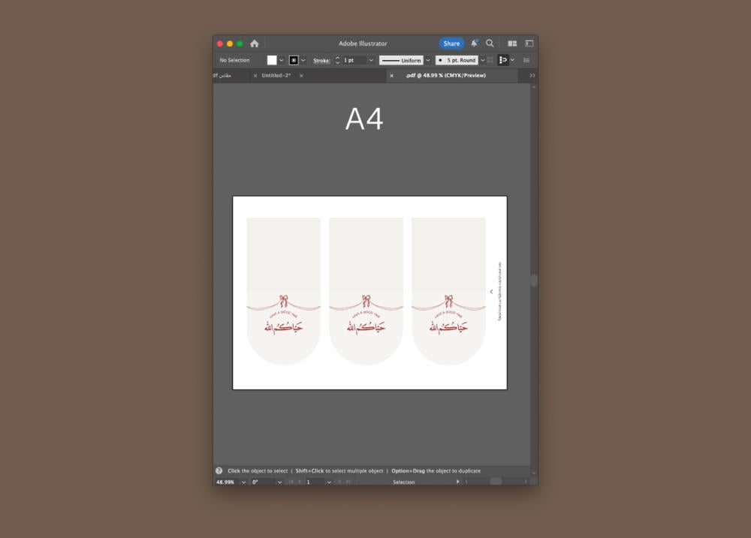Click the help question mark icon

pos(219,470)
